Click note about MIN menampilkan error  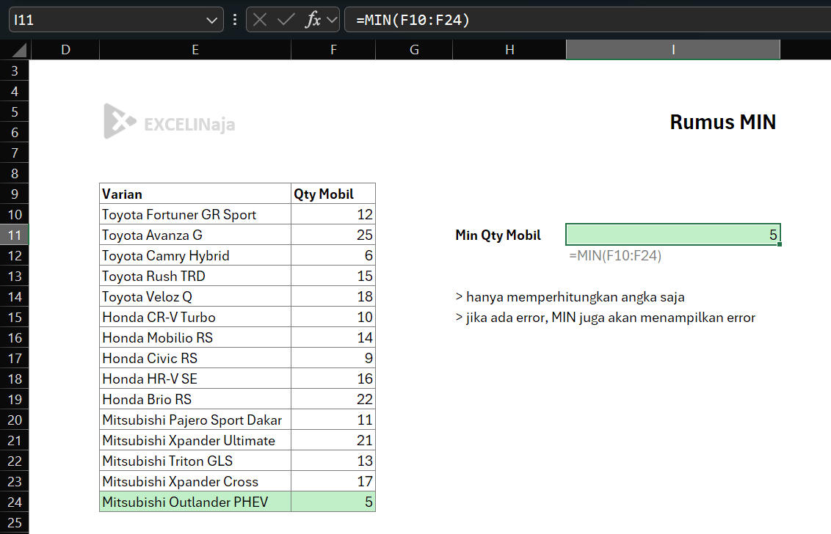605,318
